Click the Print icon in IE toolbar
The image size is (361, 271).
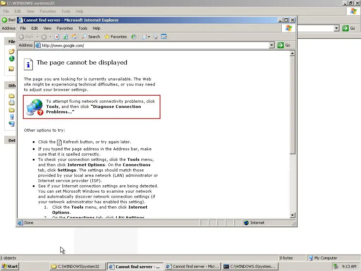(155, 37)
